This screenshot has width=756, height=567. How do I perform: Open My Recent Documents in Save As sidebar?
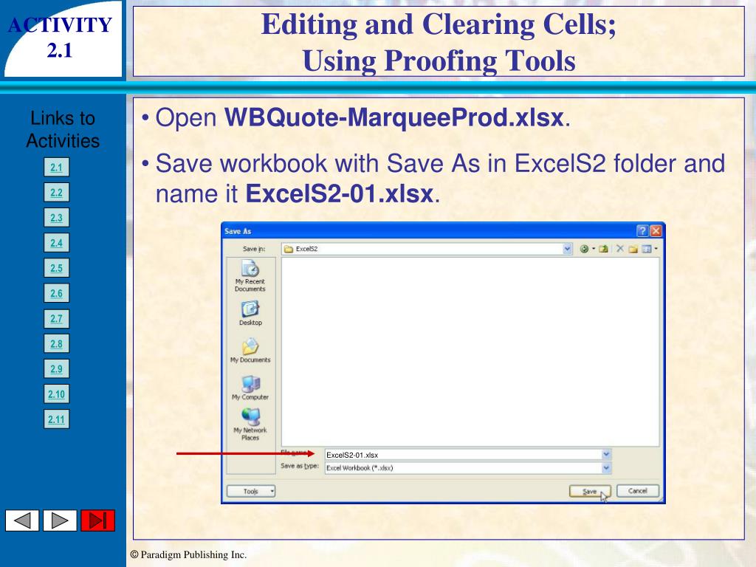(x=250, y=276)
